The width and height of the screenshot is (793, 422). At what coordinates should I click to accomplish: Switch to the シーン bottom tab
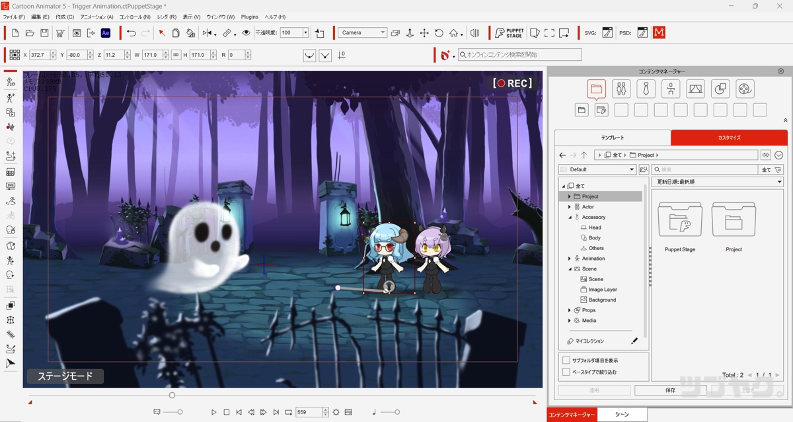pos(622,415)
